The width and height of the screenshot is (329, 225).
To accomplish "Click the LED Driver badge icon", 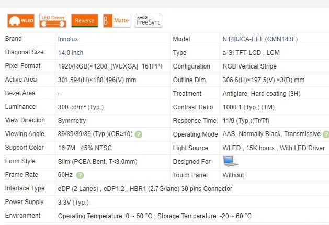I will [53, 20].
